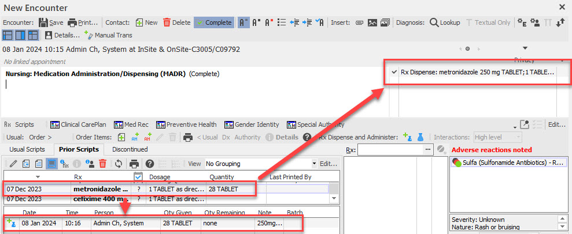Apply bulleted list formatting
Screen dimensions: 572x234
point(281,22)
